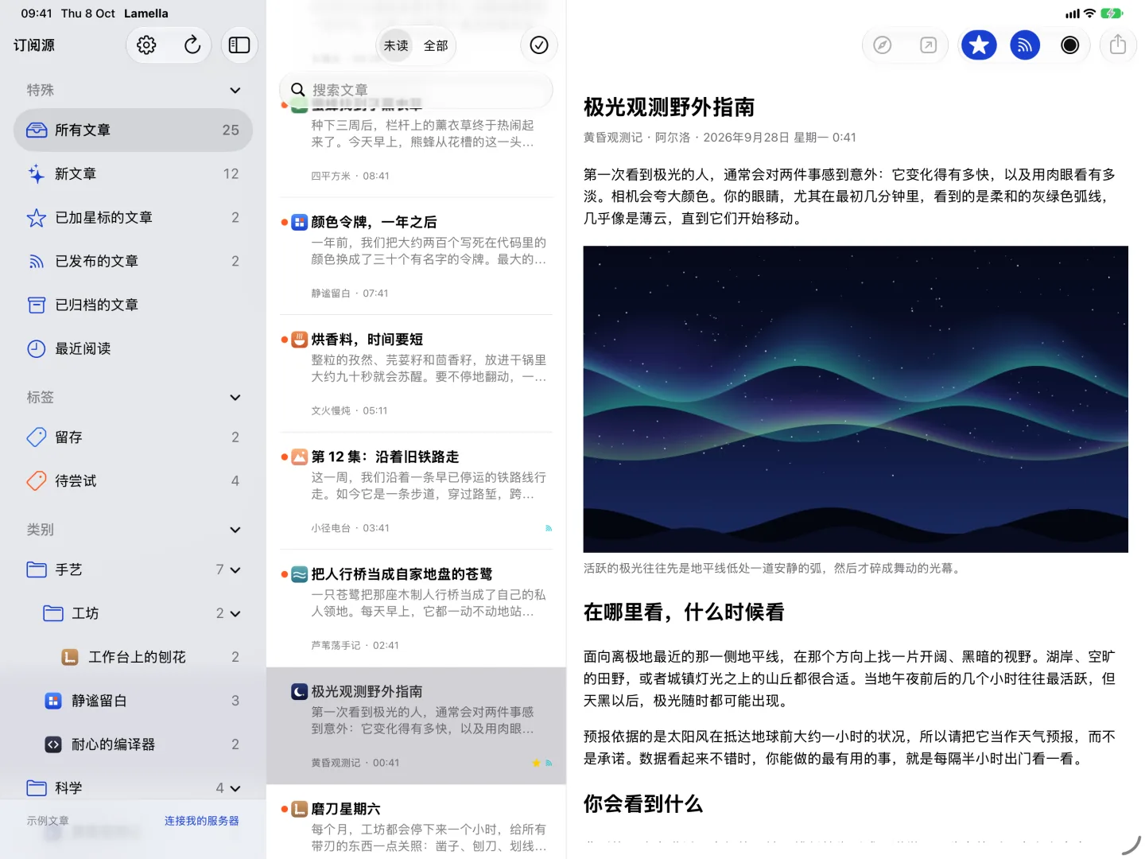Open 最近阅读 clock item
Screen dimensions: 1145x859
(x=133, y=349)
